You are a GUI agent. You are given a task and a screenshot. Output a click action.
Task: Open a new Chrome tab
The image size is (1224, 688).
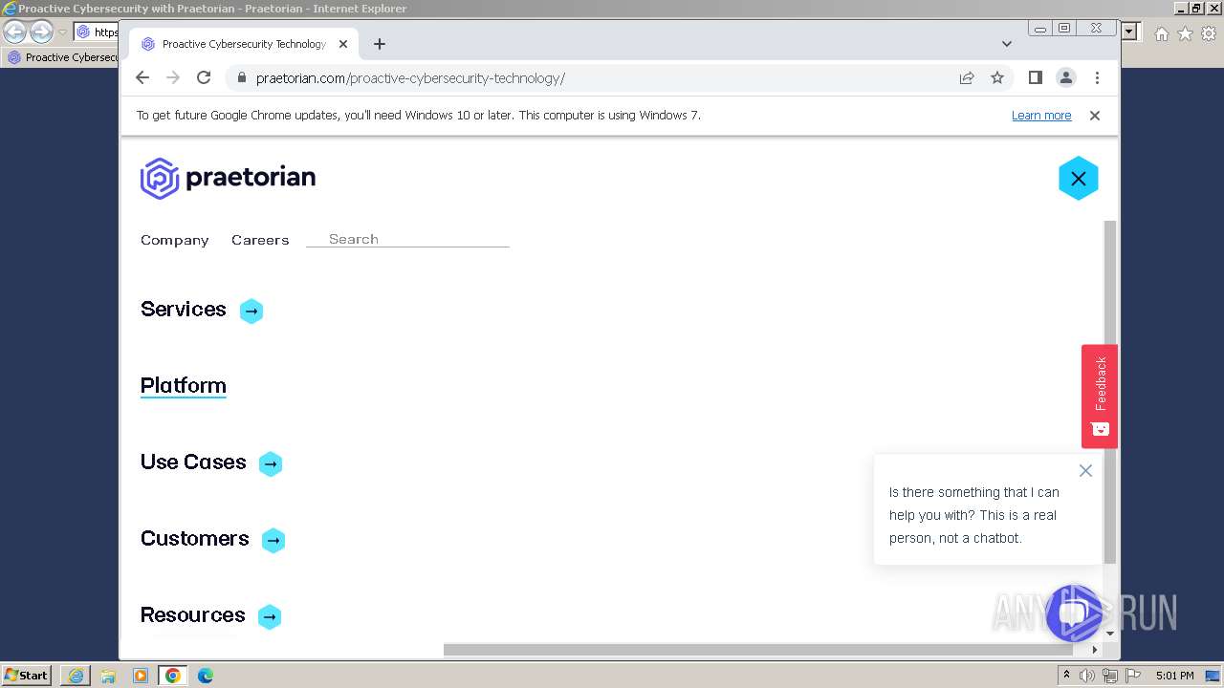[380, 44]
